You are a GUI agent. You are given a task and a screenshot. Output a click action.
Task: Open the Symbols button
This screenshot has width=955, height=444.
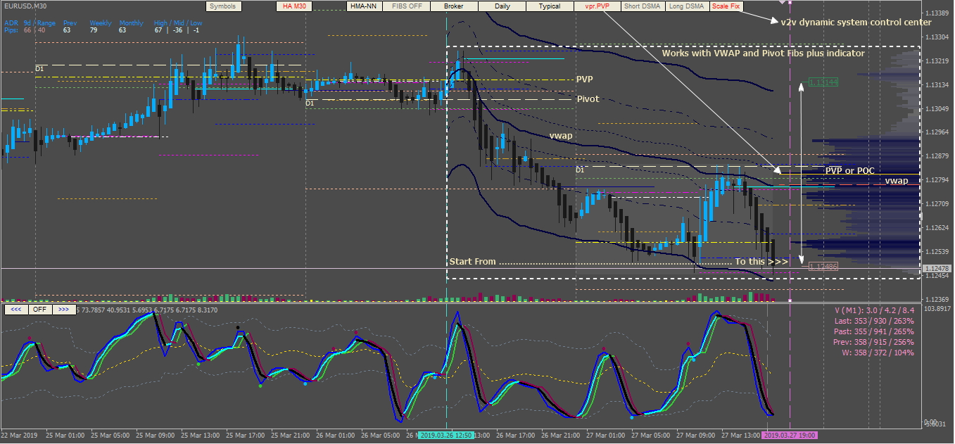(x=224, y=6)
